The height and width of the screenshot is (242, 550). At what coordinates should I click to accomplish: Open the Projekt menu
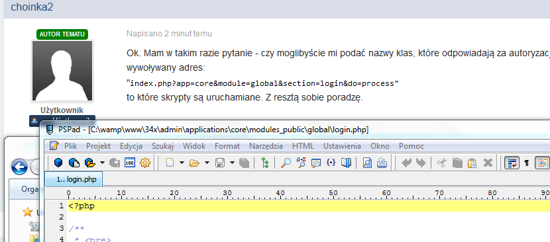98,146
